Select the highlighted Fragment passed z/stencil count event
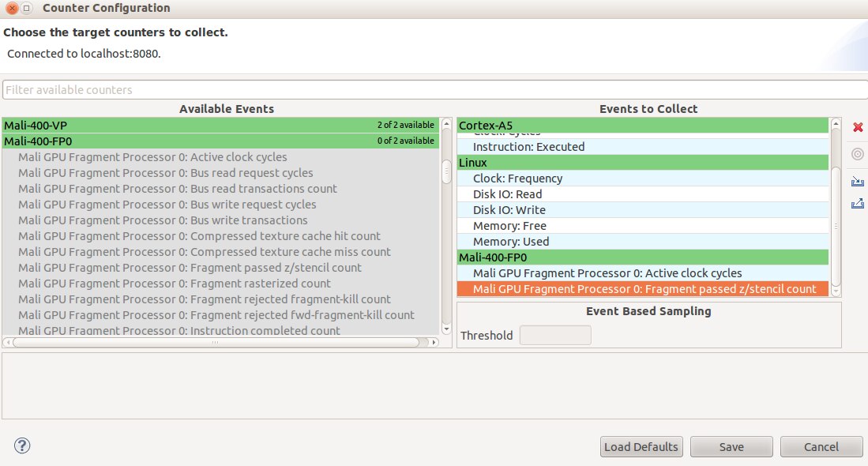Image resolution: width=868 pixels, height=466 pixels. point(644,289)
